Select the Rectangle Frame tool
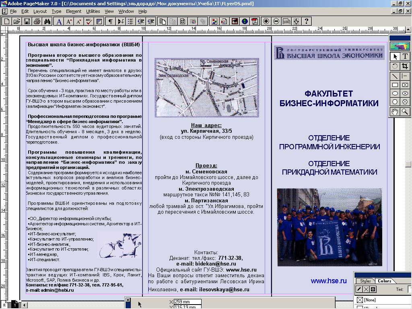412x309 pixels. 405,85
